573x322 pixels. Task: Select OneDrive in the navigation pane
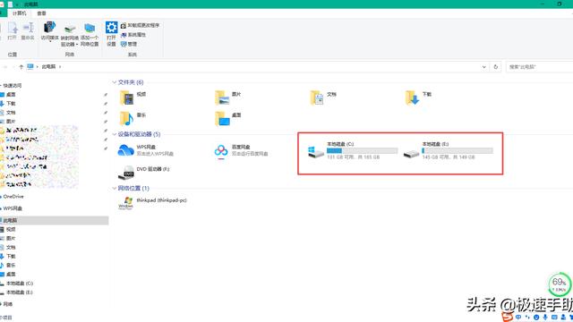pos(13,197)
